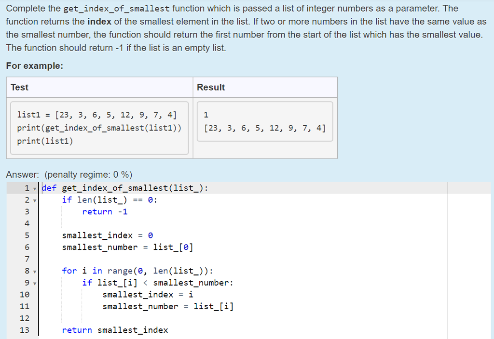Click line number 13 in the gutter

[25, 330]
